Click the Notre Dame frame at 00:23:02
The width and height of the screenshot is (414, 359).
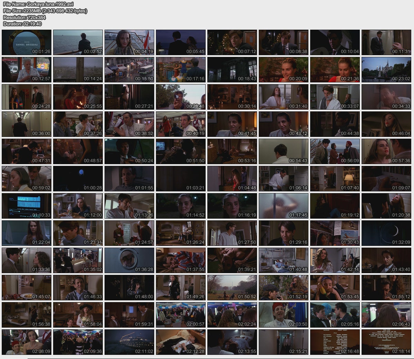pyautogui.click(x=386, y=70)
